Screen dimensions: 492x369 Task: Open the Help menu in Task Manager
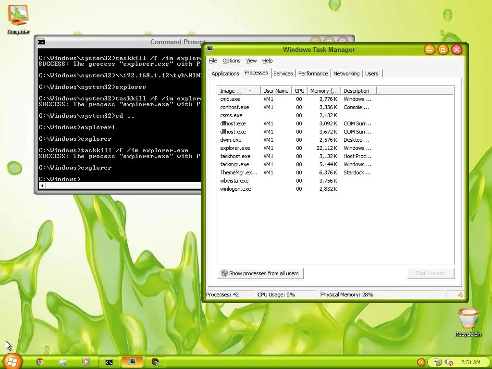pyautogui.click(x=267, y=61)
